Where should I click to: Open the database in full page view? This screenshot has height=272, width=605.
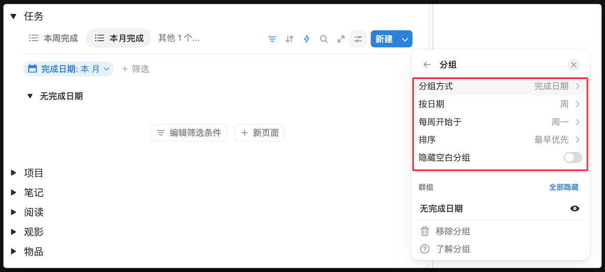coord(341,39)
